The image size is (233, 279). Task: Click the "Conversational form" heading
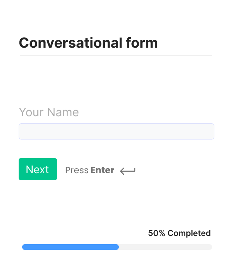(x=88, y=43)
